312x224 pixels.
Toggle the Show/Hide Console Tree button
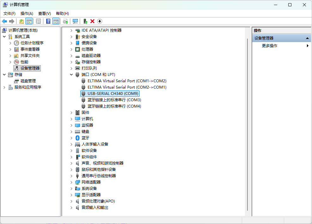pos(29,21)
